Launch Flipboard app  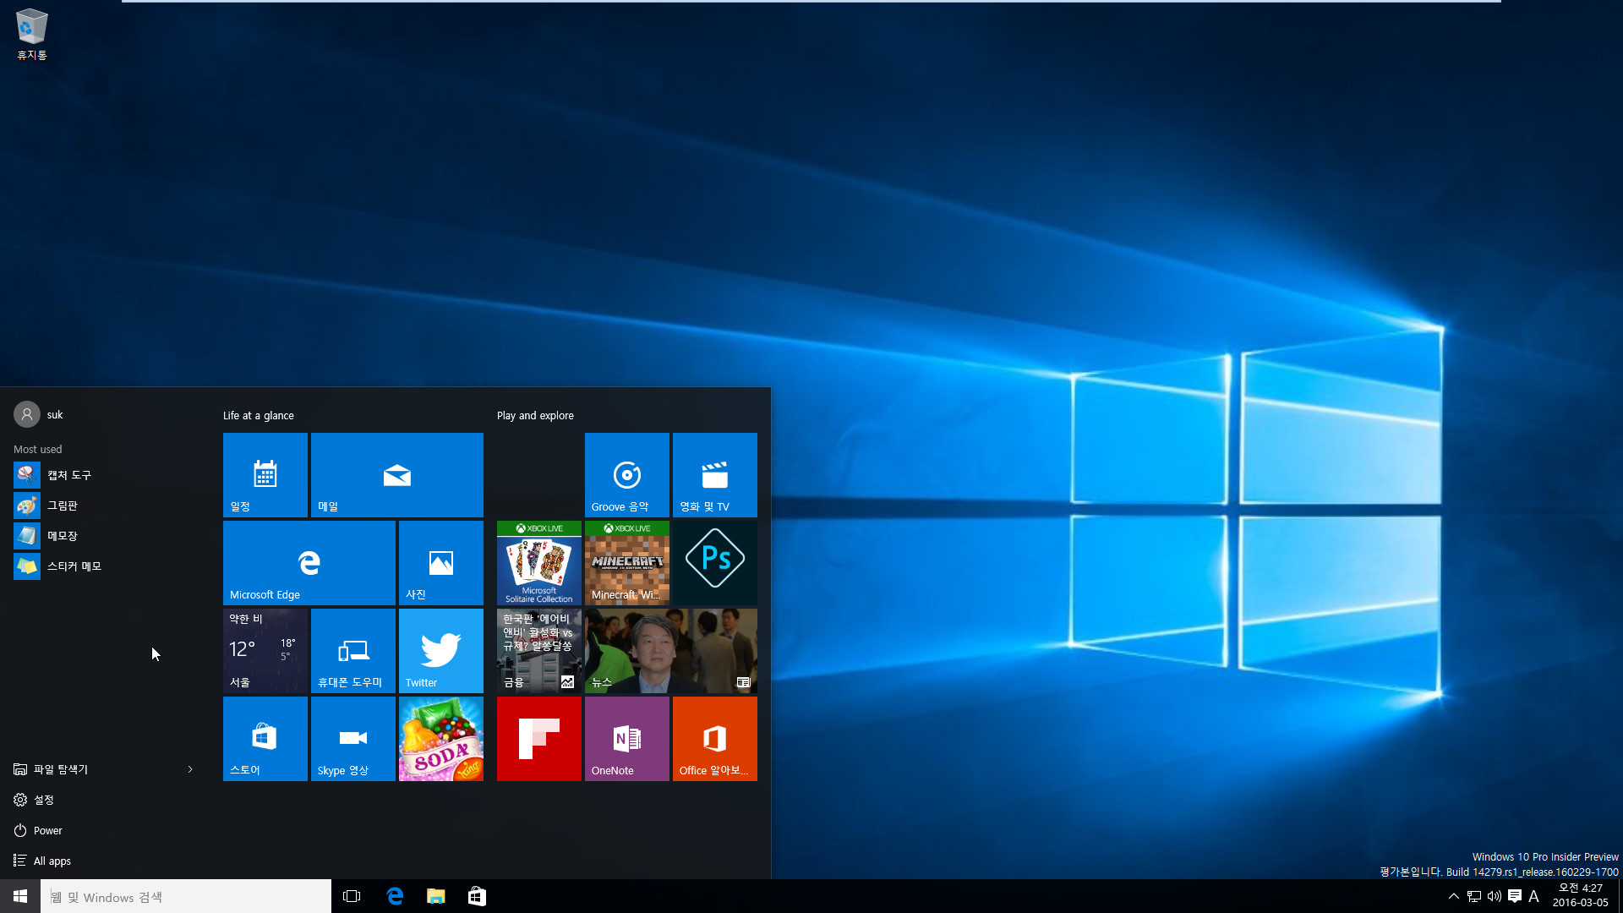pyautogui.click(x=538, y=738)
